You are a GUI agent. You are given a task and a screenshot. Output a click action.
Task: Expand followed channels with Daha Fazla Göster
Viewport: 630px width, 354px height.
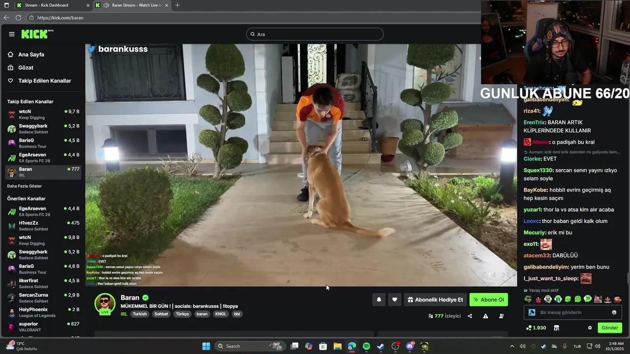tap(24, 186)
